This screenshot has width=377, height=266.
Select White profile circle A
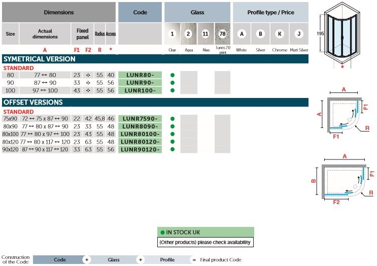(x=242, y=34)
